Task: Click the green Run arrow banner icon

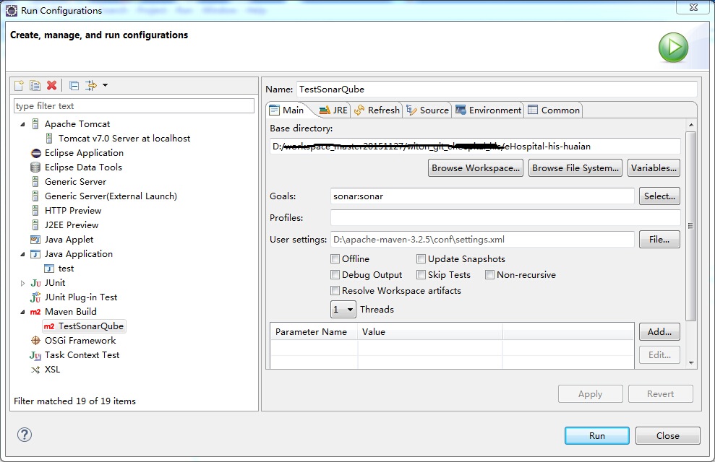Action: pos(673,48)
